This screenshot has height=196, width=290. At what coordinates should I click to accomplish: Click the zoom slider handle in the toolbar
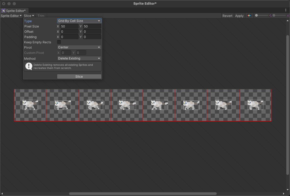(x=256, y=16)
